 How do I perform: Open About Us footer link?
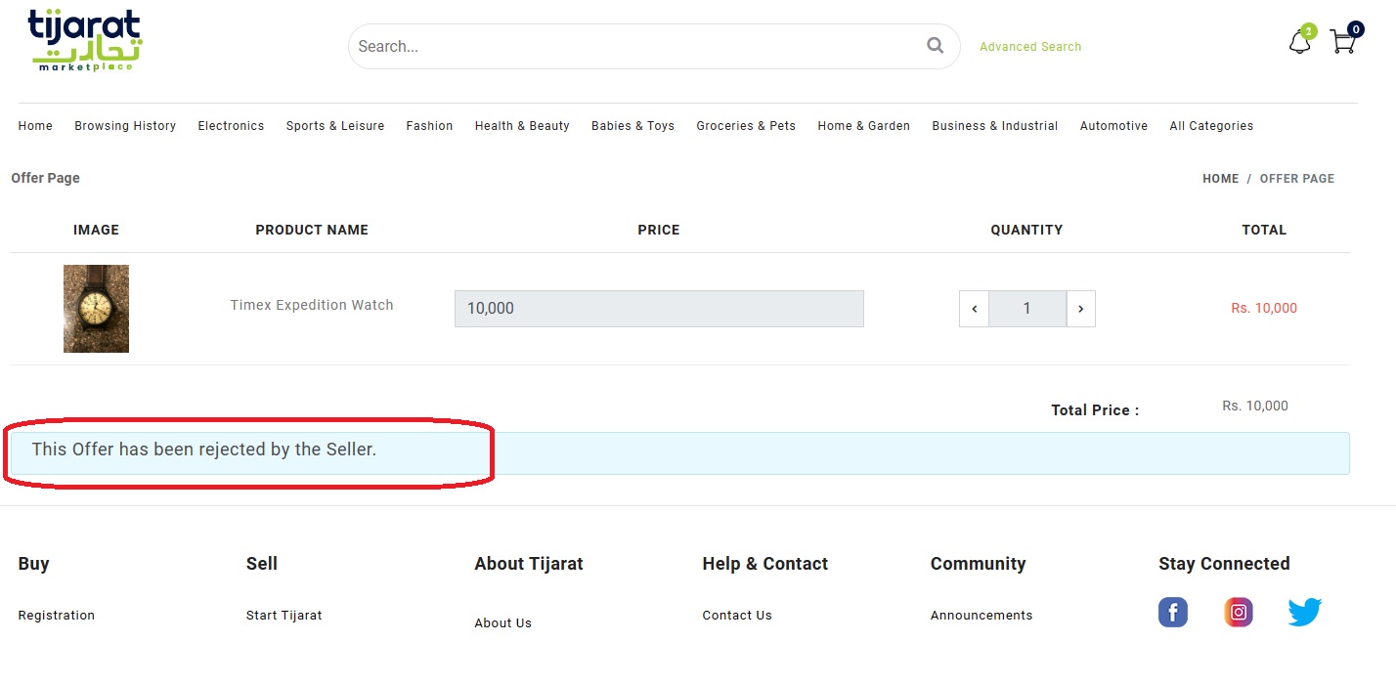click(x=502, y=623)
